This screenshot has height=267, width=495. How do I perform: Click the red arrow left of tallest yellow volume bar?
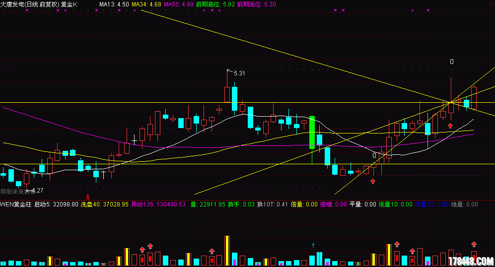[212, 251]
